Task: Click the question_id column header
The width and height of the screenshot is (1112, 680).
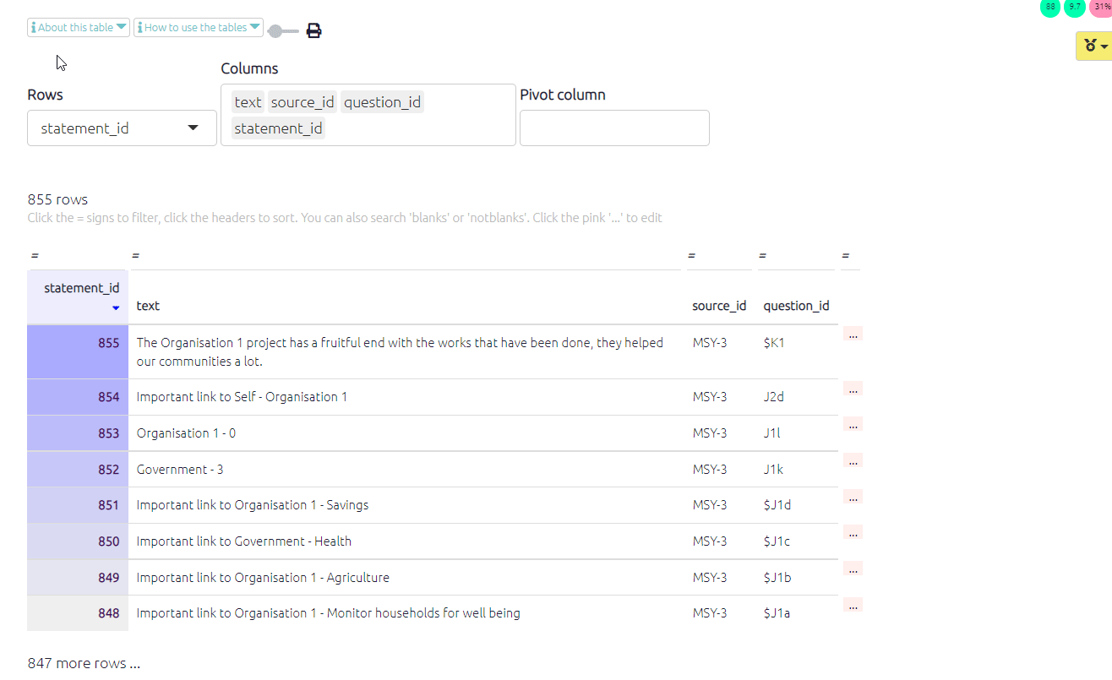Action: [x=795, y=306]
